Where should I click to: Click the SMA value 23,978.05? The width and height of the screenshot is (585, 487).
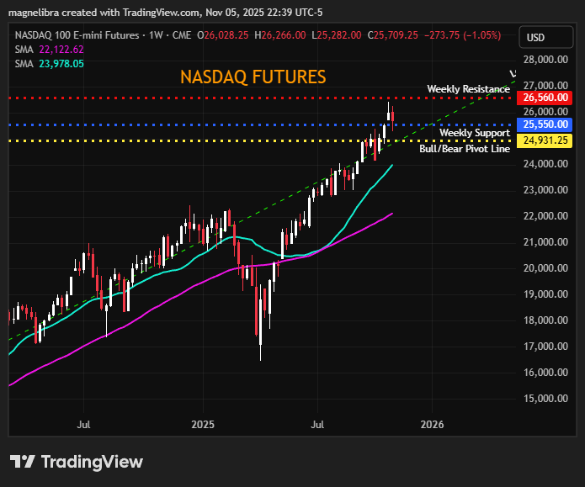pos(61,64)
